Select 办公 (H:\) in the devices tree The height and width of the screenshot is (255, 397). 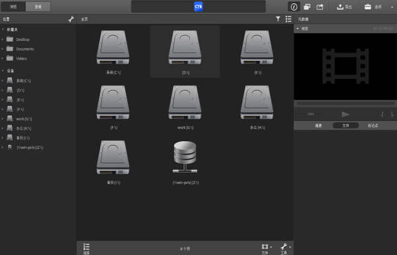coord(24,128)
